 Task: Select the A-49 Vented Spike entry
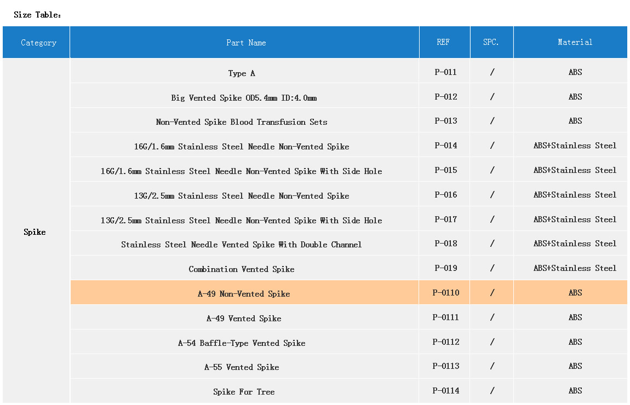pyautogui.click(x=244, y=319)
